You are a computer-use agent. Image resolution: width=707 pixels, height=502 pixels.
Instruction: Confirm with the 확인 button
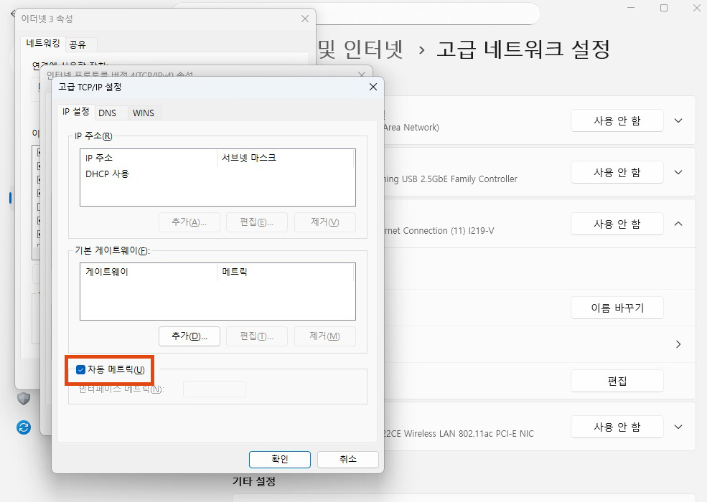click(279, 459)
